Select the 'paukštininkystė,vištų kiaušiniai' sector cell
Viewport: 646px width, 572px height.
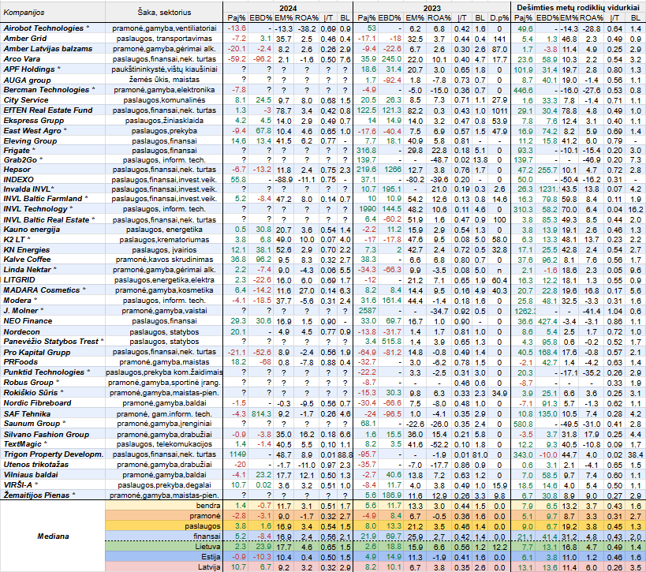coord(164,69)
